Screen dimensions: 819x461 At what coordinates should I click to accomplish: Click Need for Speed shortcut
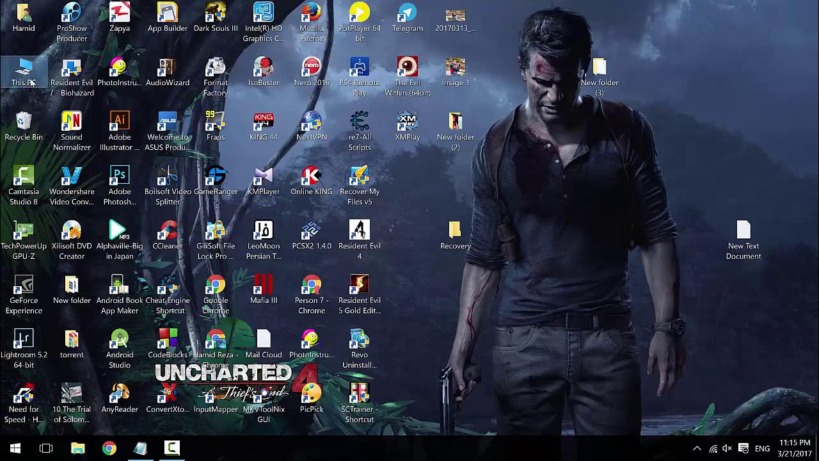click(x=24, y=403)
